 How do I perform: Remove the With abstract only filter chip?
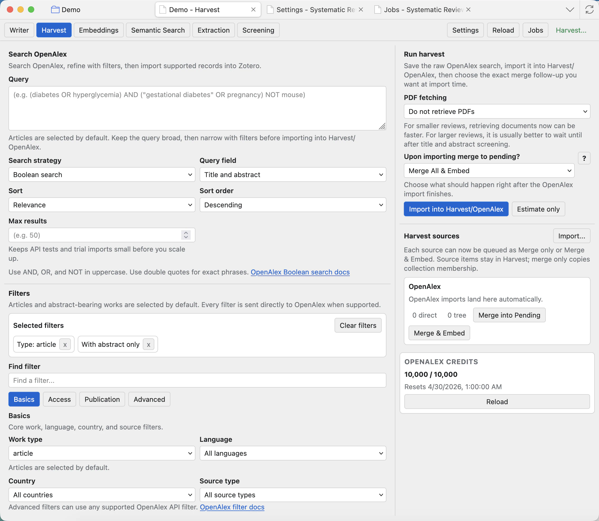149,344
